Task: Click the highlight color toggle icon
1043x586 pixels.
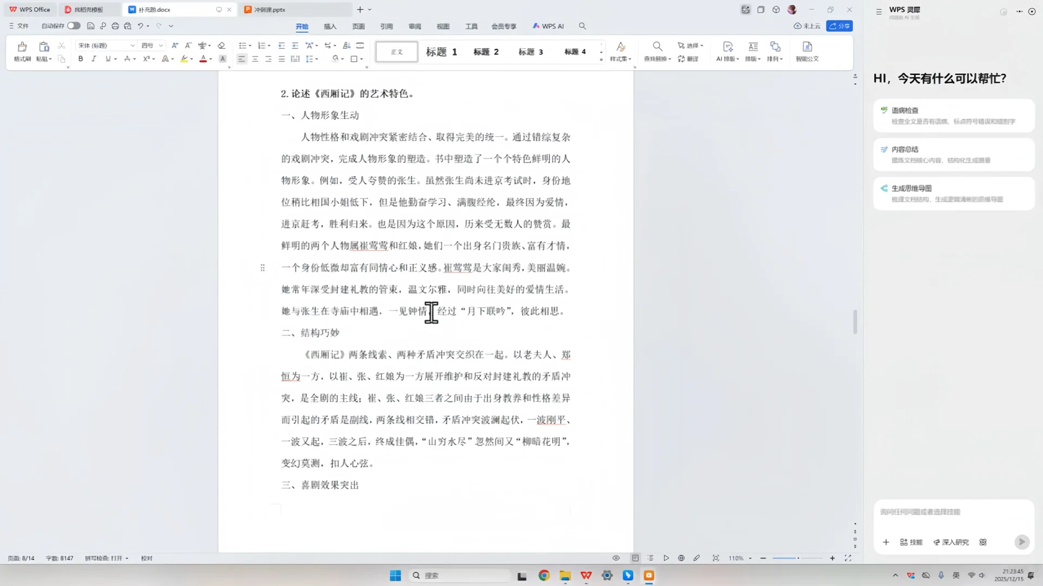Action: [x=185, y=59]
